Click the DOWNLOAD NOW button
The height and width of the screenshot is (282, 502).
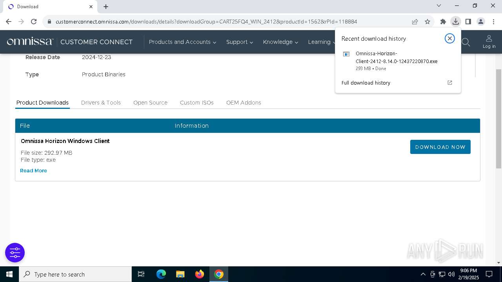tap(440, 147)
